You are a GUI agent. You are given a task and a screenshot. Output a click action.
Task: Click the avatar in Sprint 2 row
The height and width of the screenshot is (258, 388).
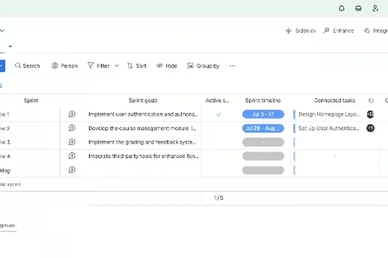coord(371,128)
